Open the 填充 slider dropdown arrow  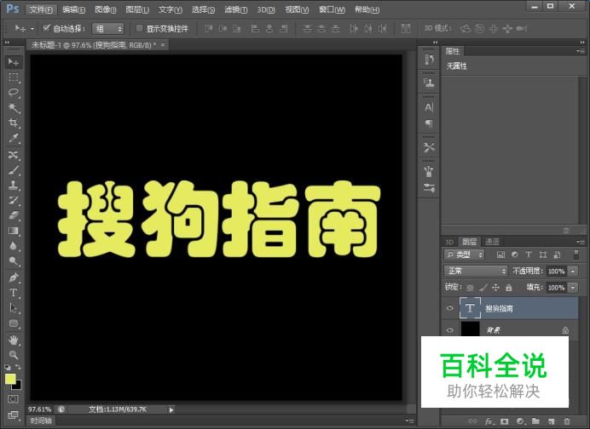[573, 288]
